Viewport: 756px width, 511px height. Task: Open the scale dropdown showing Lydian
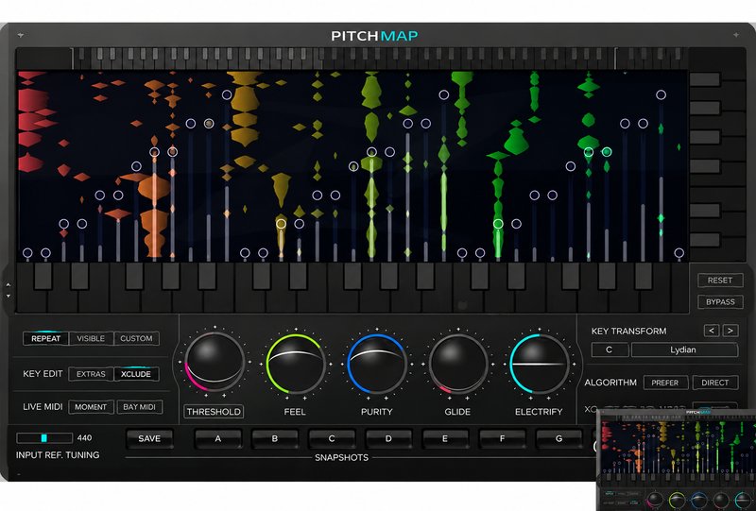pos(684,350)
